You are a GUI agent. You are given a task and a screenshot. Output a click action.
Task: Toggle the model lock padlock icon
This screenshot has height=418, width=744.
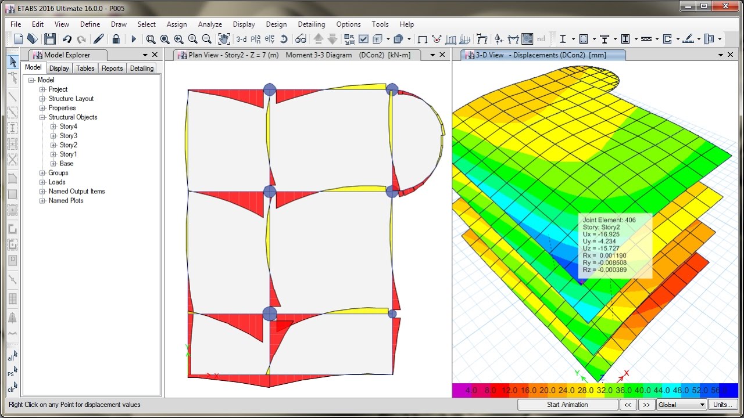[x=116, y=39]
